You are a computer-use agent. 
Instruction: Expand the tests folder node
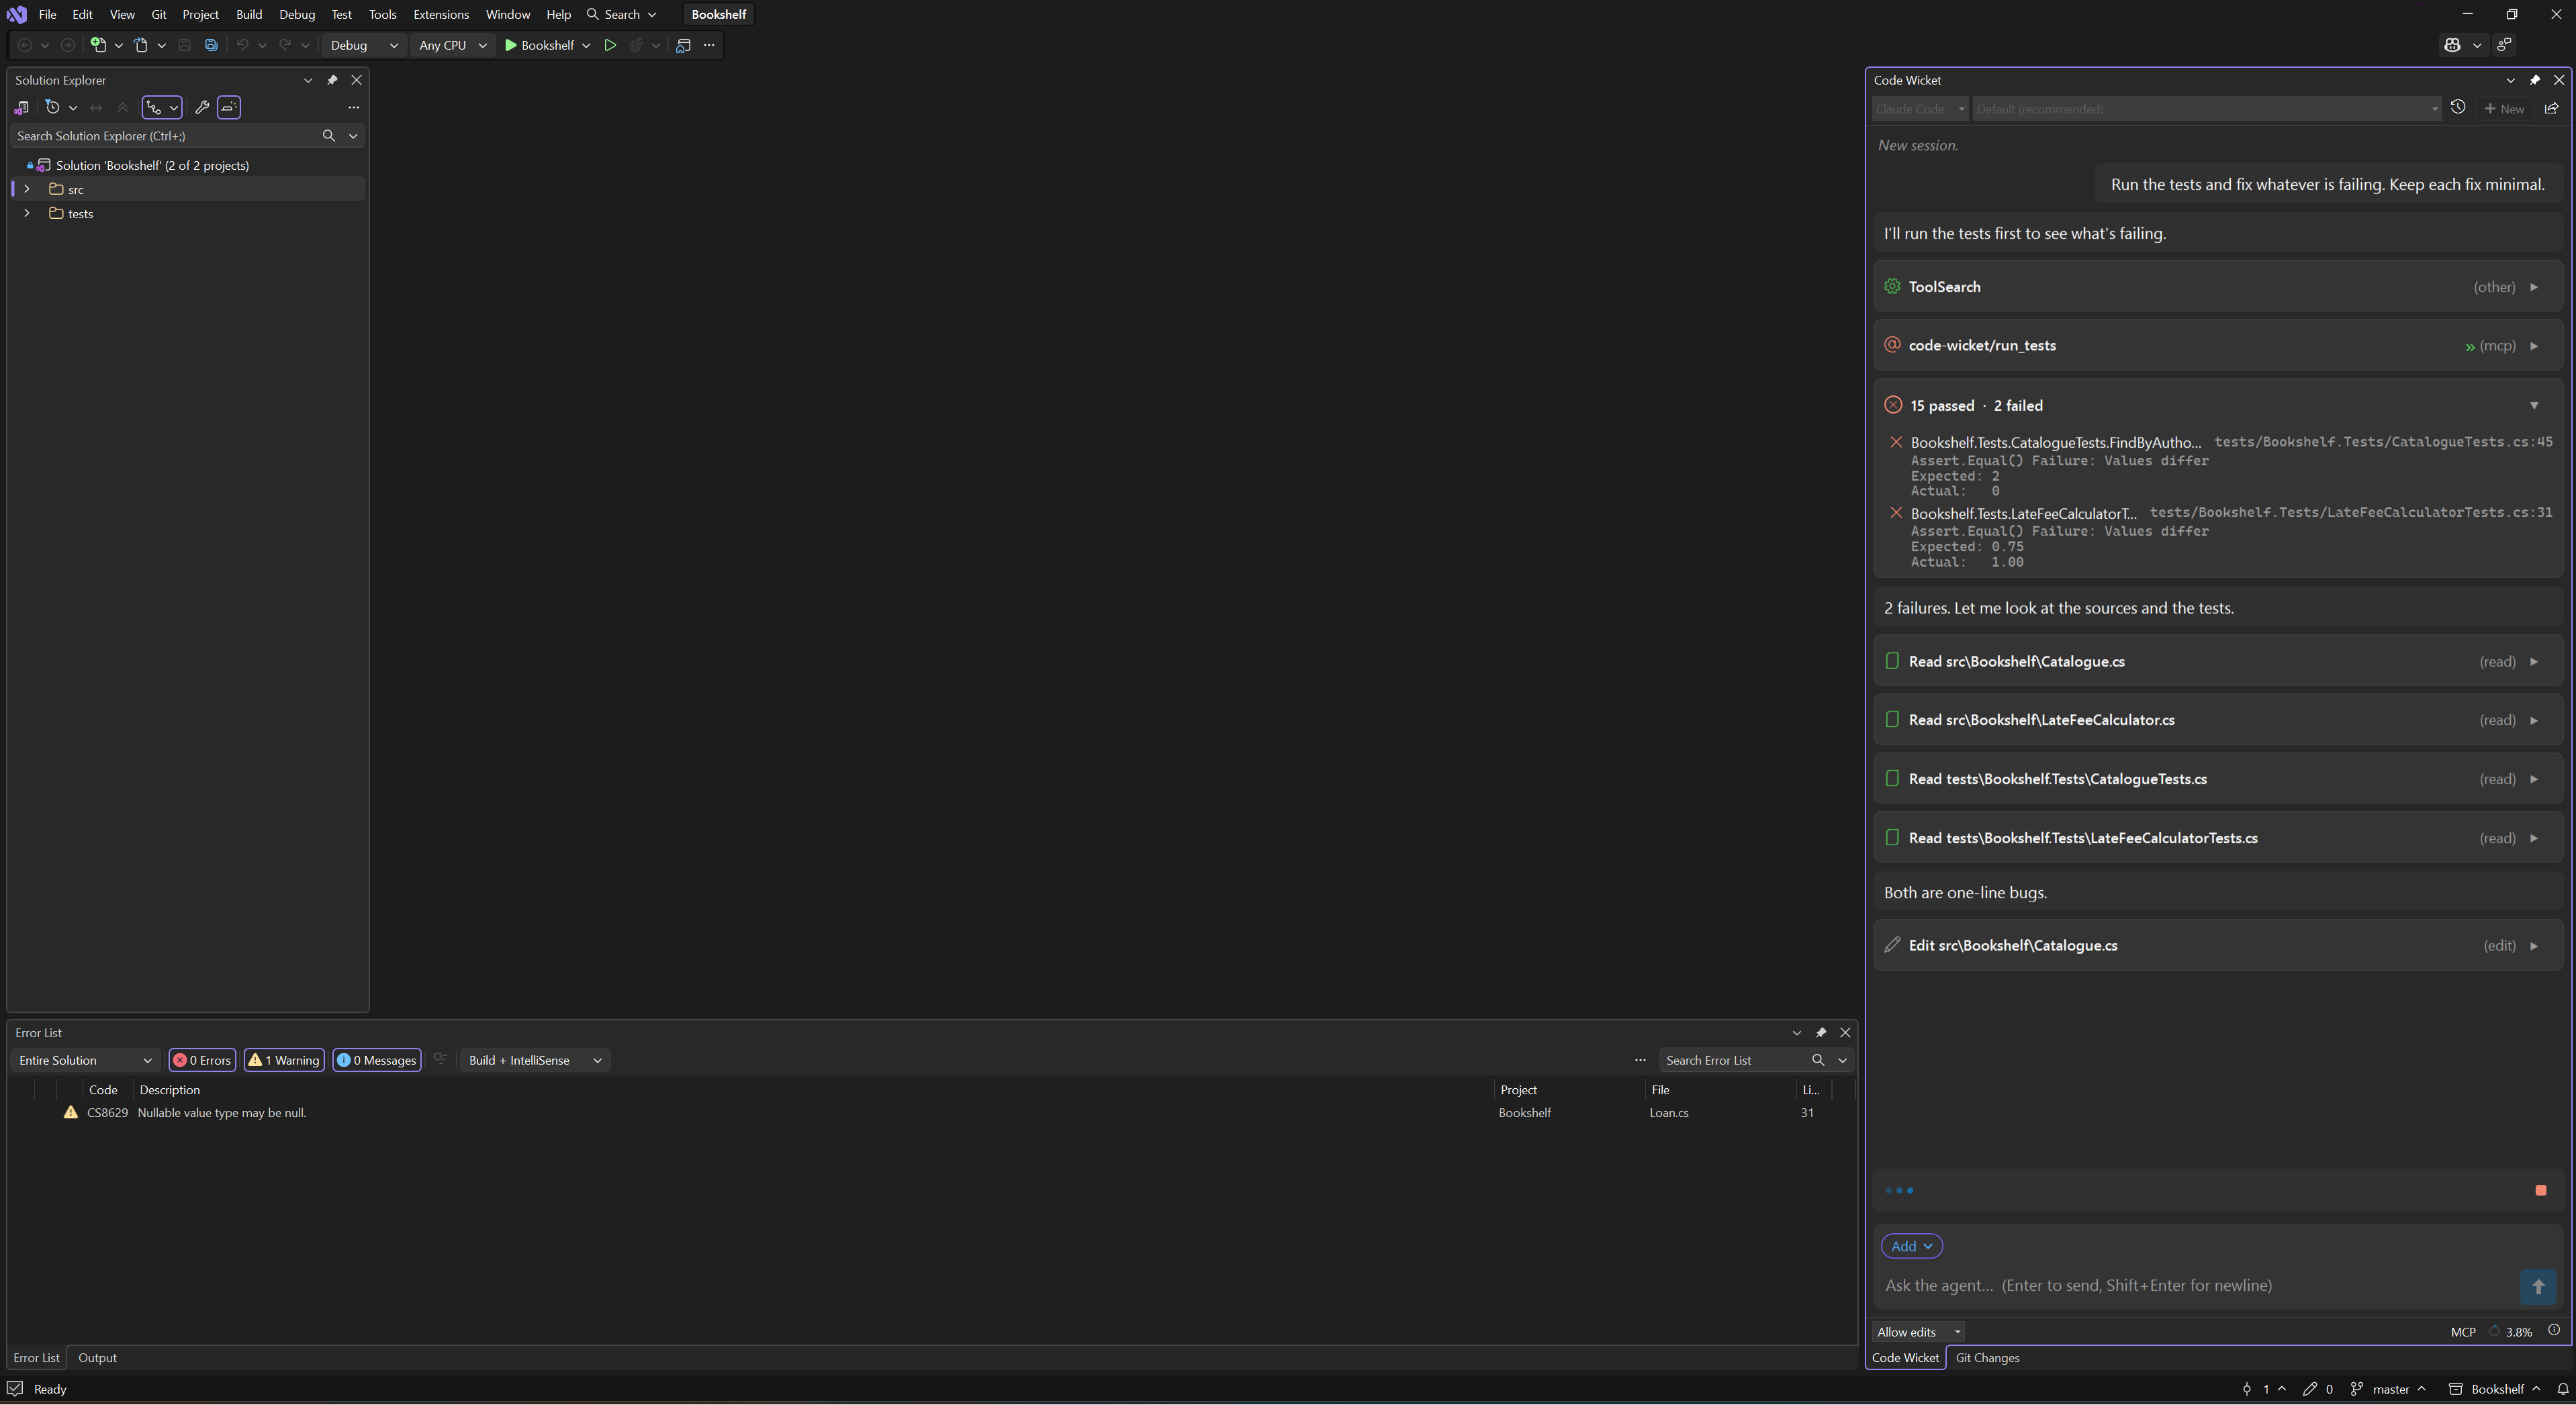pos(27,213)
